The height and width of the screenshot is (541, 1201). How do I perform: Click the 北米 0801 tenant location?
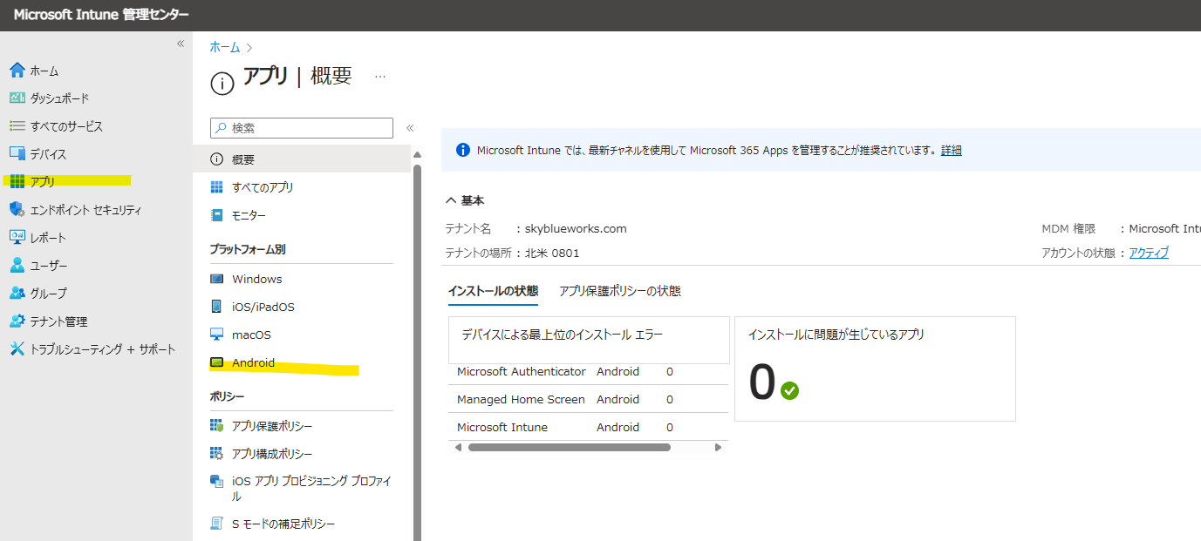(x=552, y=253)
